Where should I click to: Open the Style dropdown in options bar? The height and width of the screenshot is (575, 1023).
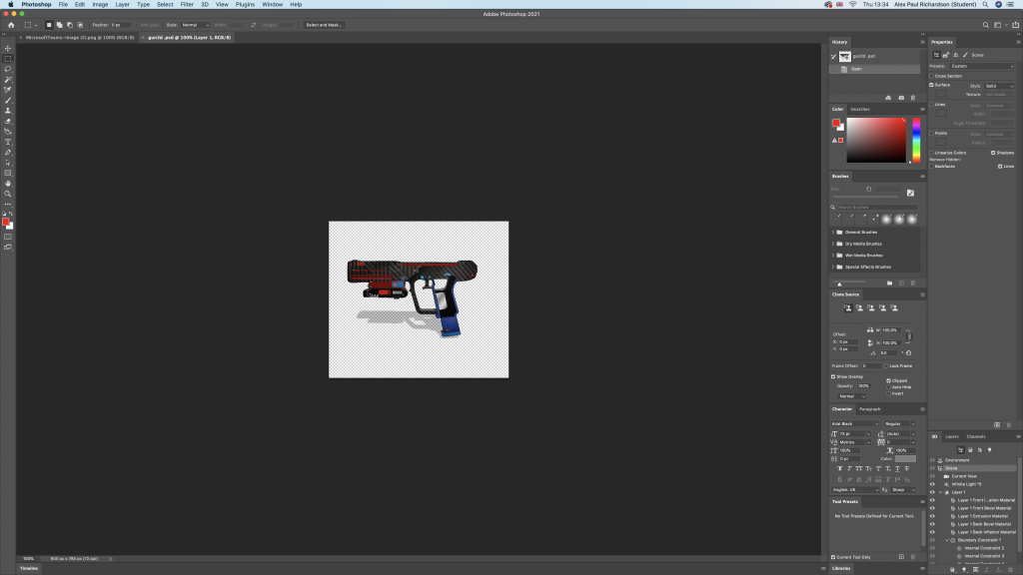pos(195,25)
